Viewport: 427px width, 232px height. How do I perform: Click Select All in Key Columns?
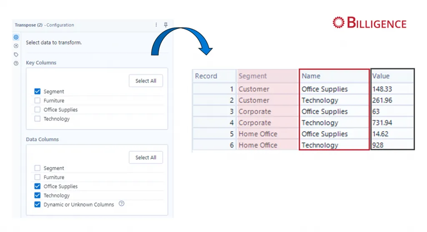[x=146, y=81]
